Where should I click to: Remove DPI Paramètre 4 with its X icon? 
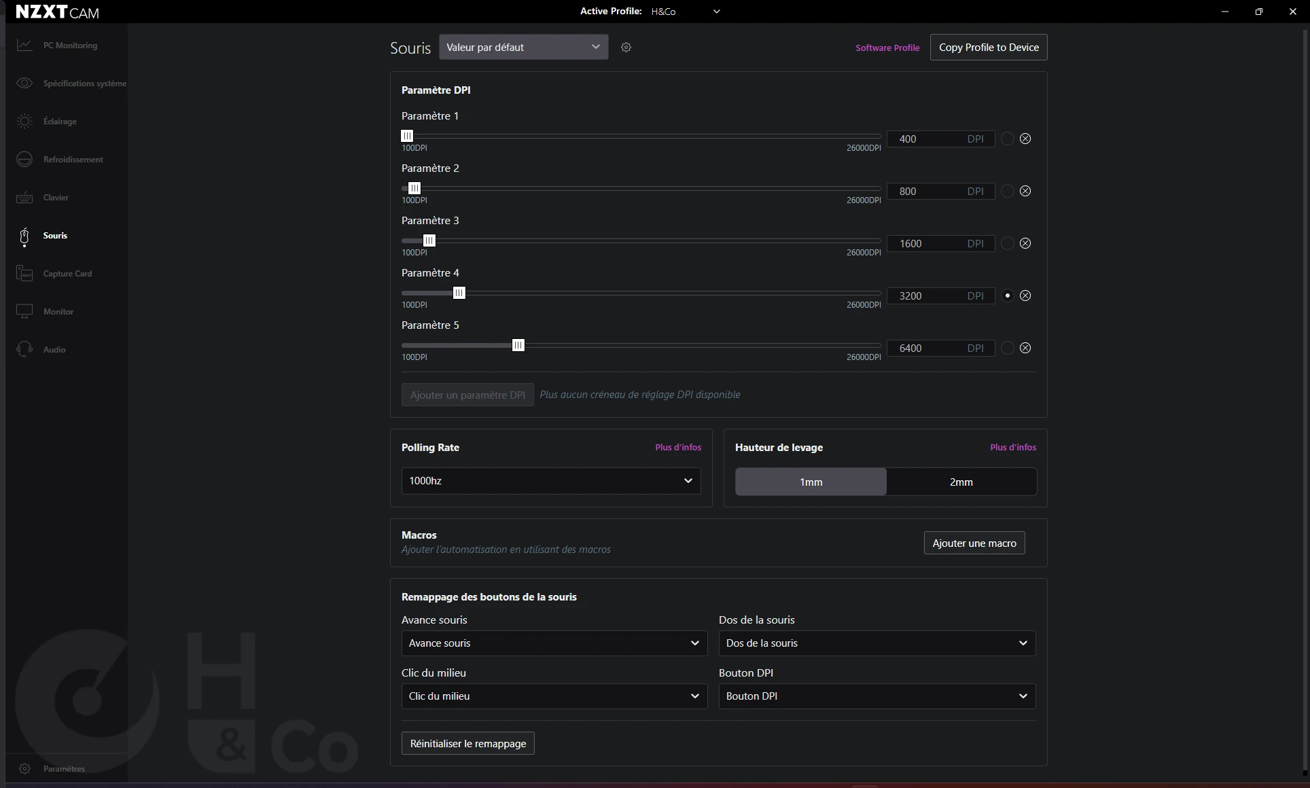tap(1025, 295)
